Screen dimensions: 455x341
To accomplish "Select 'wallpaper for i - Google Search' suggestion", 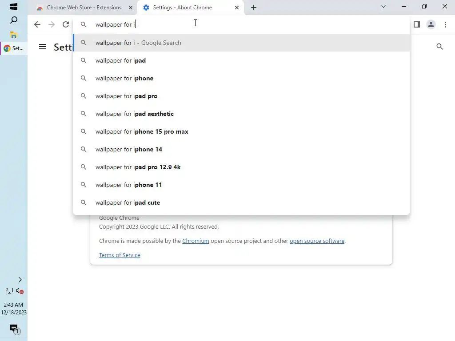I will pyautogui.click(x=241, y=43).
